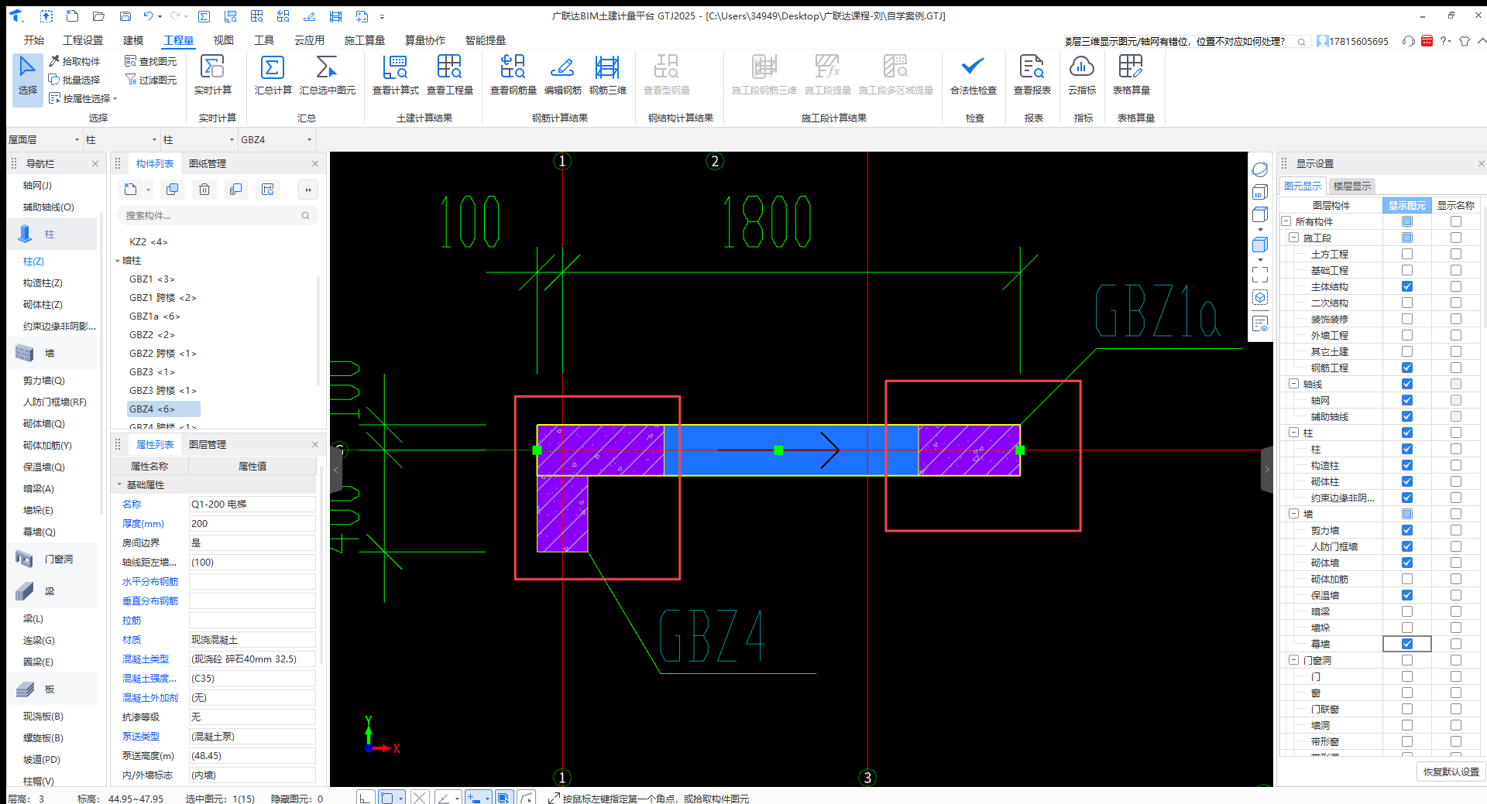
Task: Collapse the 暗柱 tree group
Action: pos(118,261)
